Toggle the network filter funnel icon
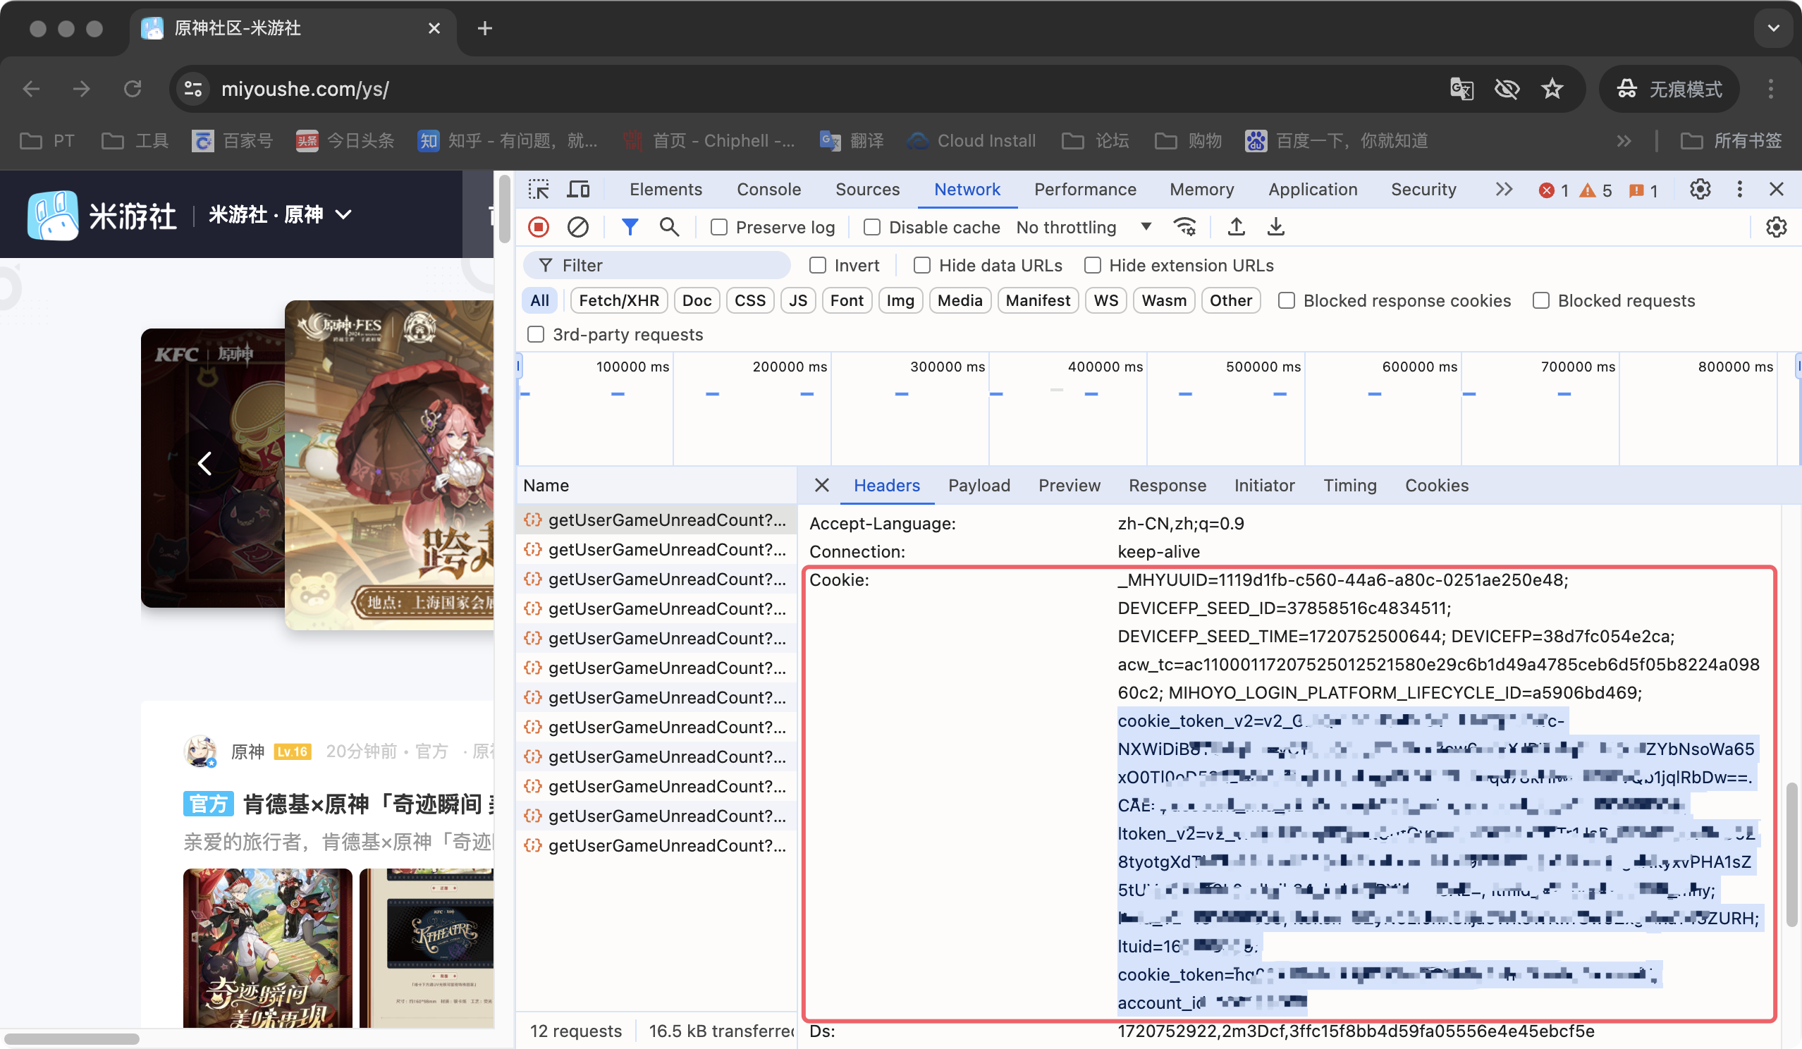Viewport: 1802px width, 1049px height. tap(630, 228)
